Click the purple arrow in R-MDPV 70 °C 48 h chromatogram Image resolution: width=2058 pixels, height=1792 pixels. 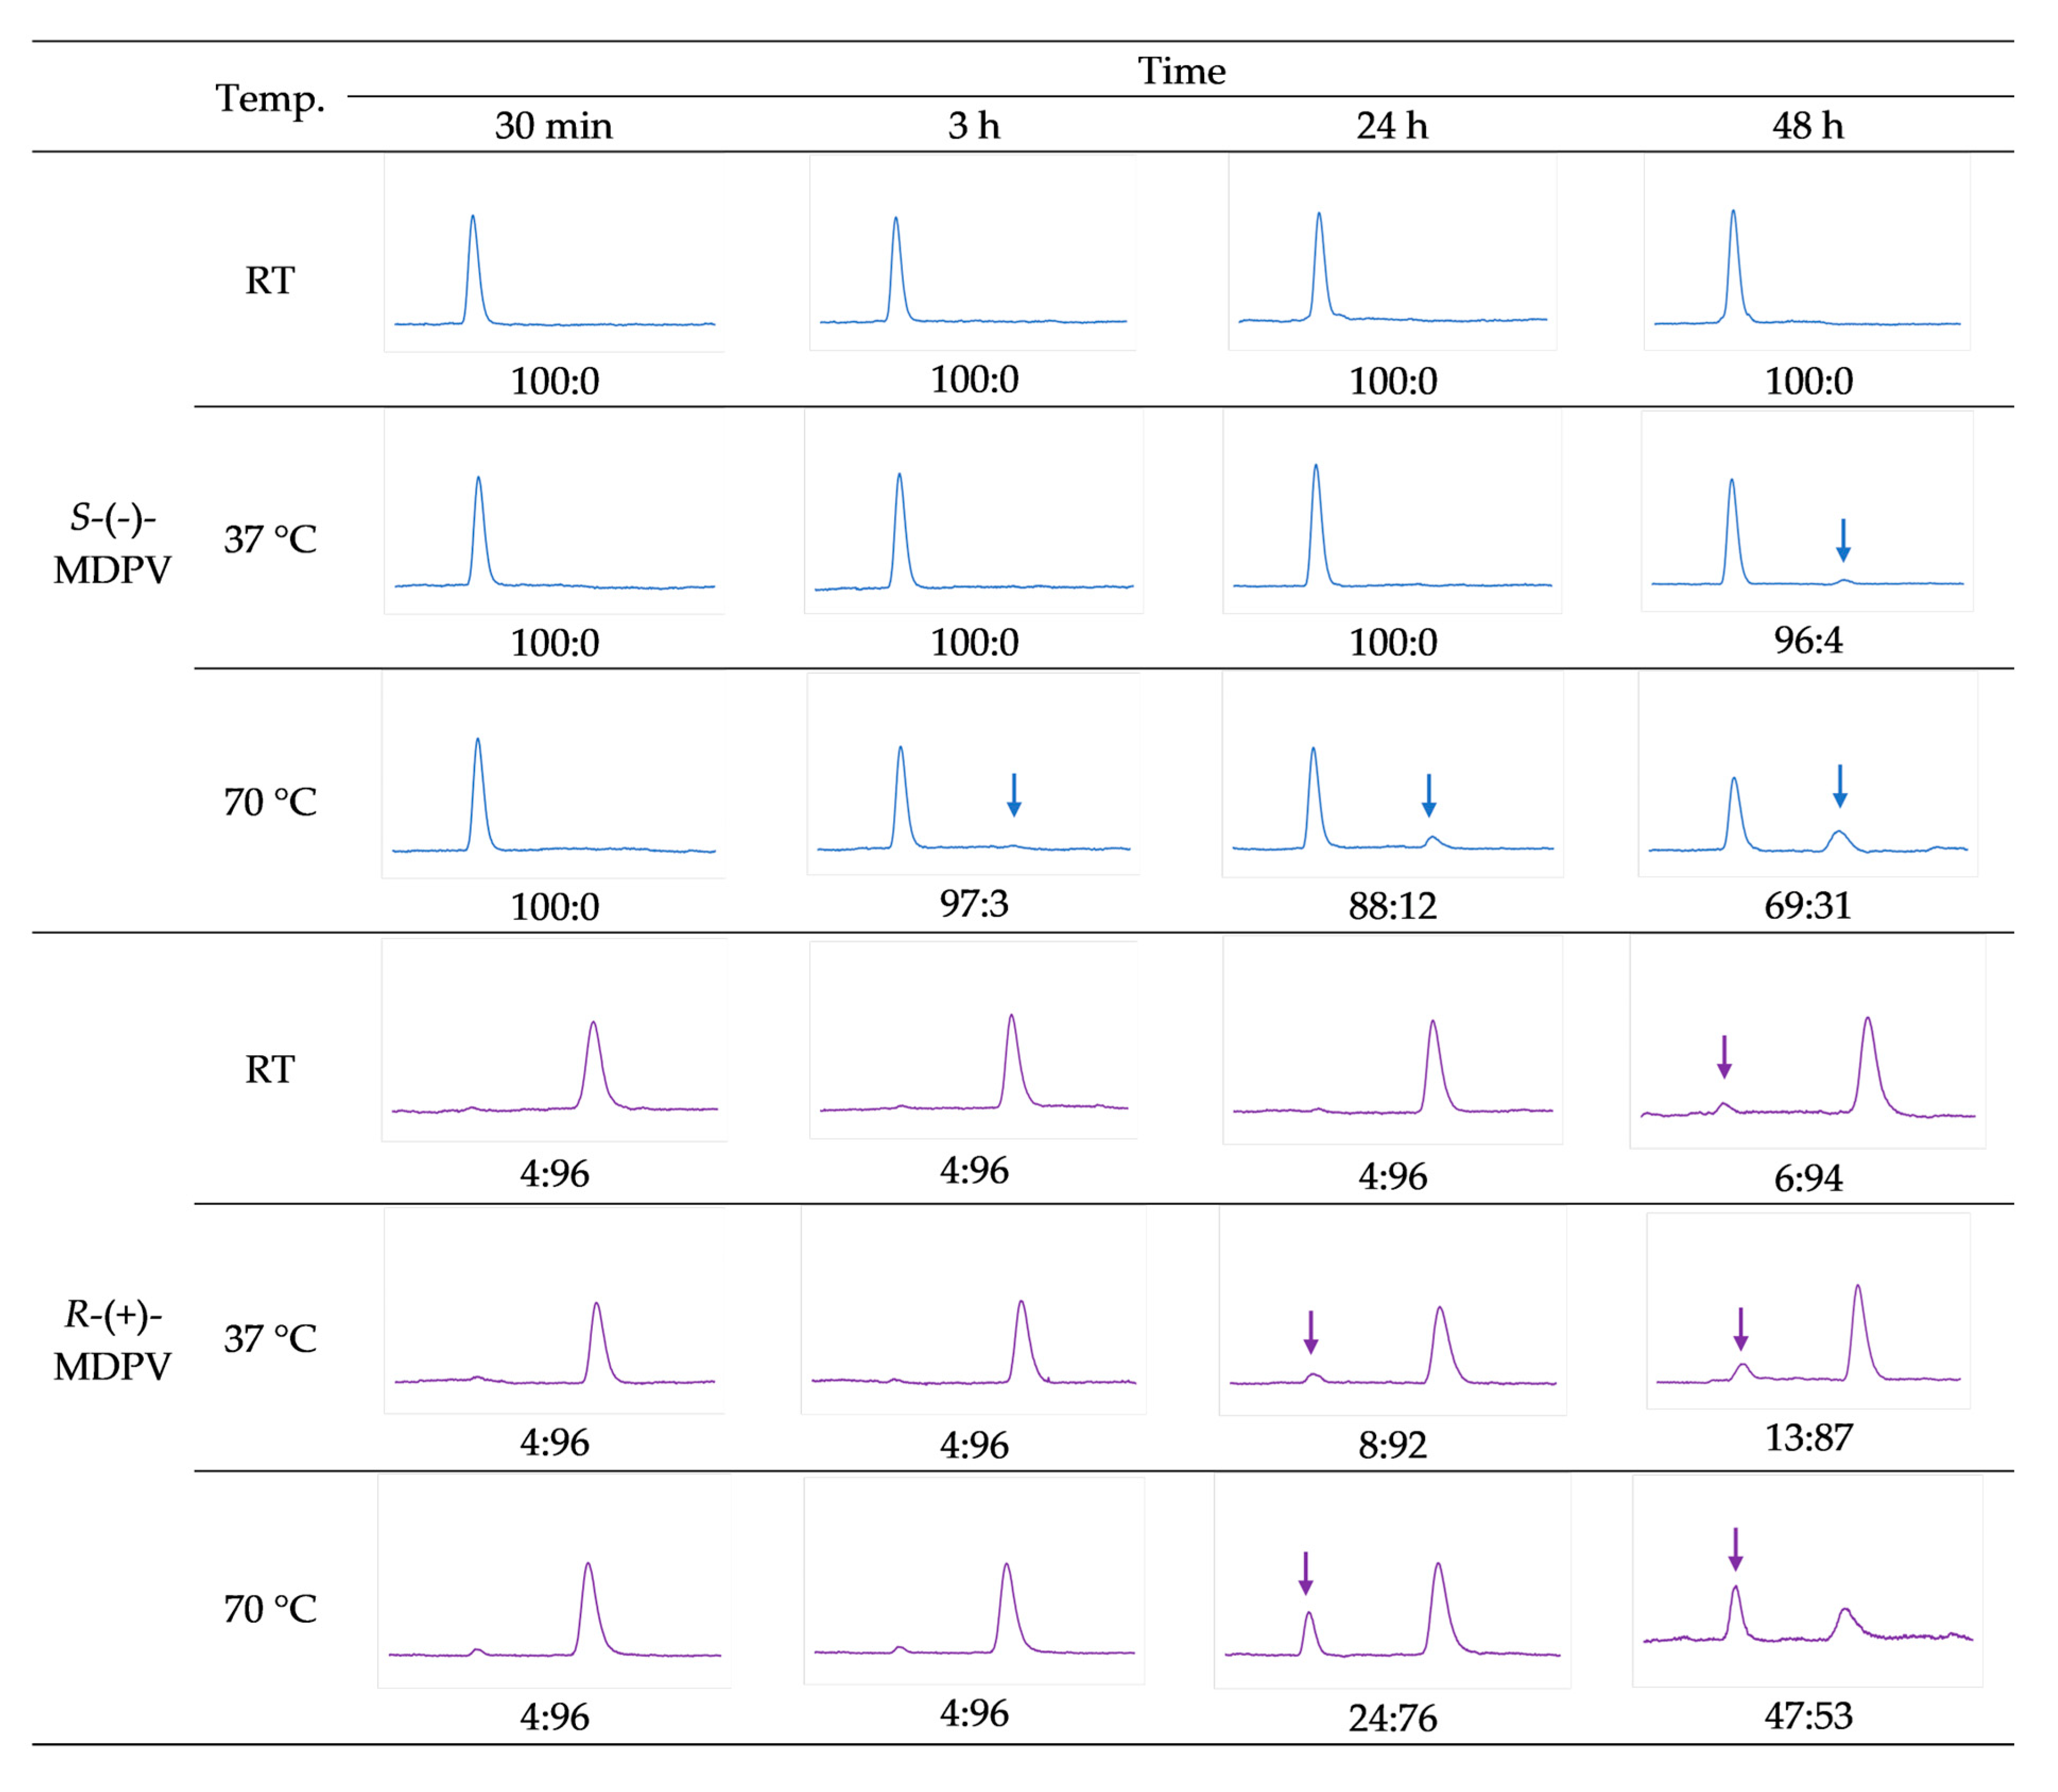click(1735, 1549)
